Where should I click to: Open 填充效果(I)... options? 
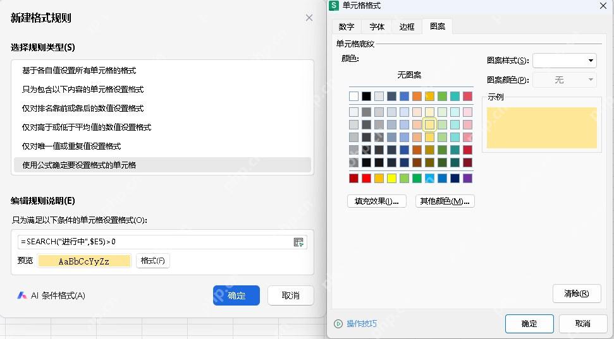coord(377,201)
